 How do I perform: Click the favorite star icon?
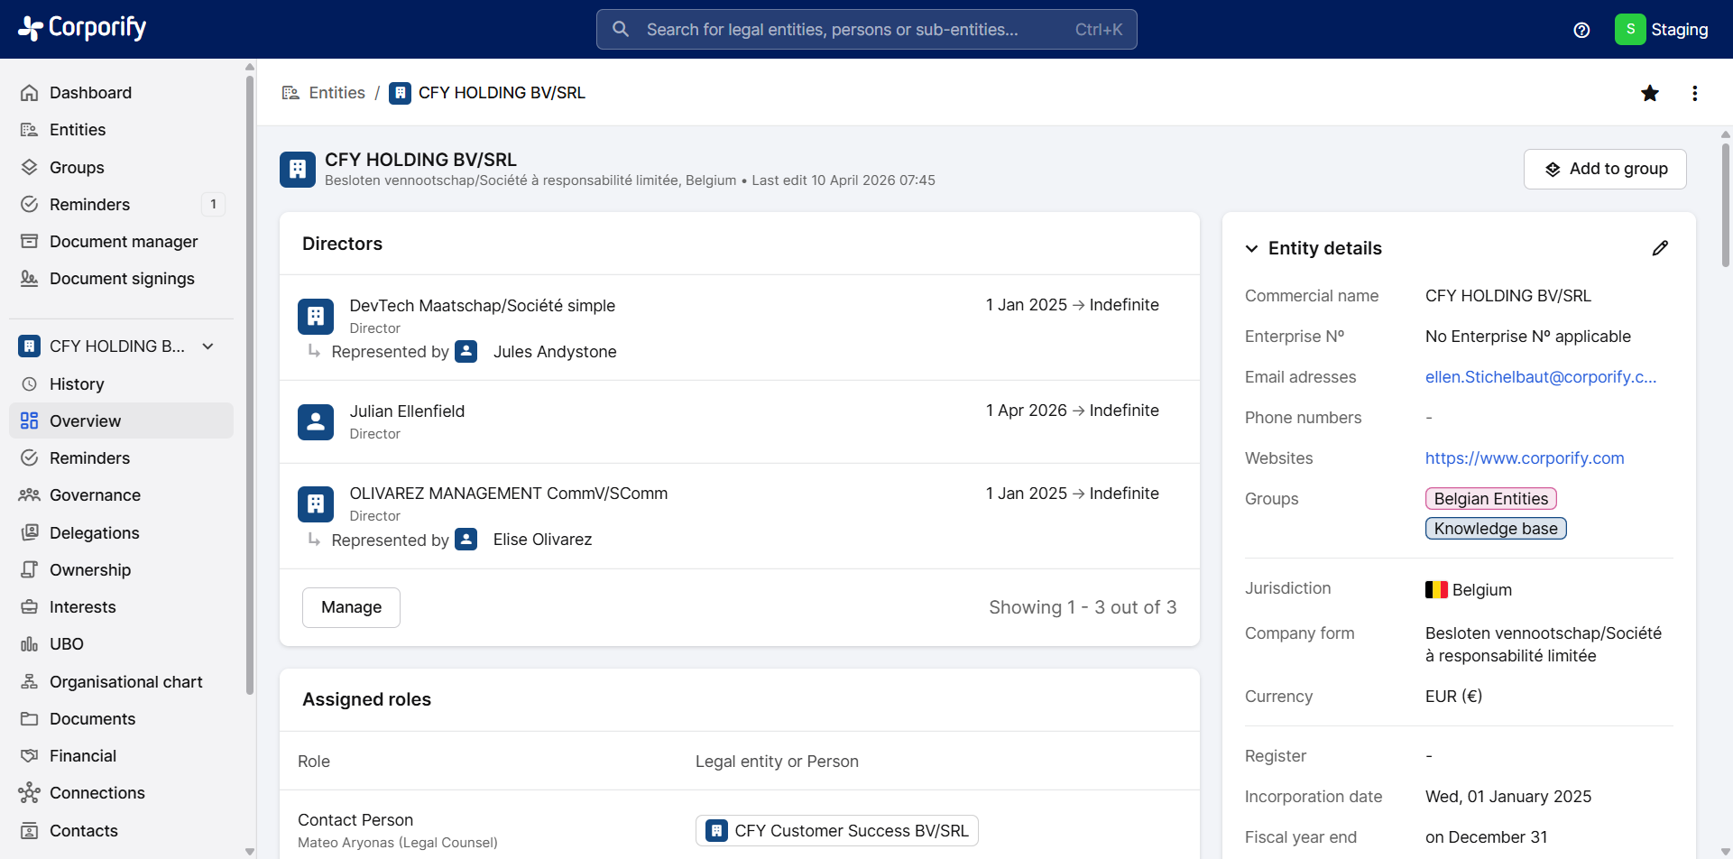click(x=1649, y=93)
